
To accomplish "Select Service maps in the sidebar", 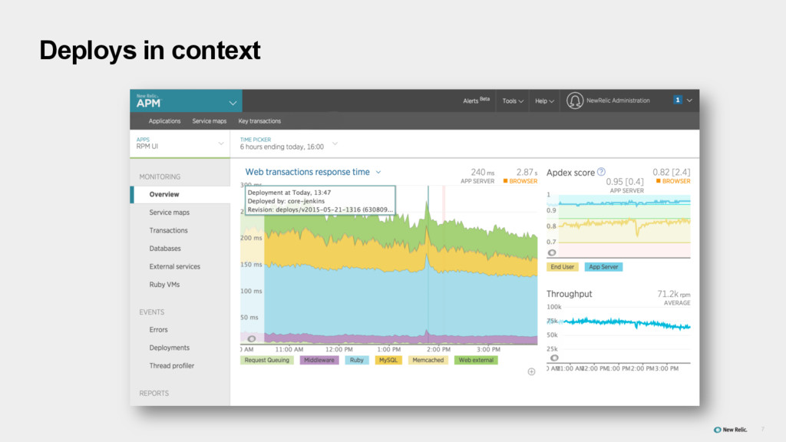I will 170,213.
